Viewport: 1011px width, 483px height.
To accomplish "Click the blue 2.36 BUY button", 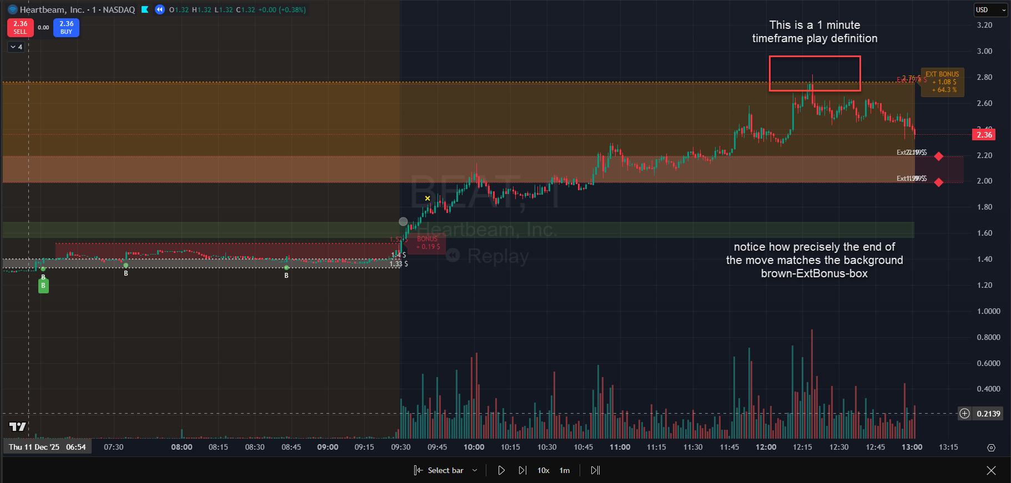I will pos(66,27).
